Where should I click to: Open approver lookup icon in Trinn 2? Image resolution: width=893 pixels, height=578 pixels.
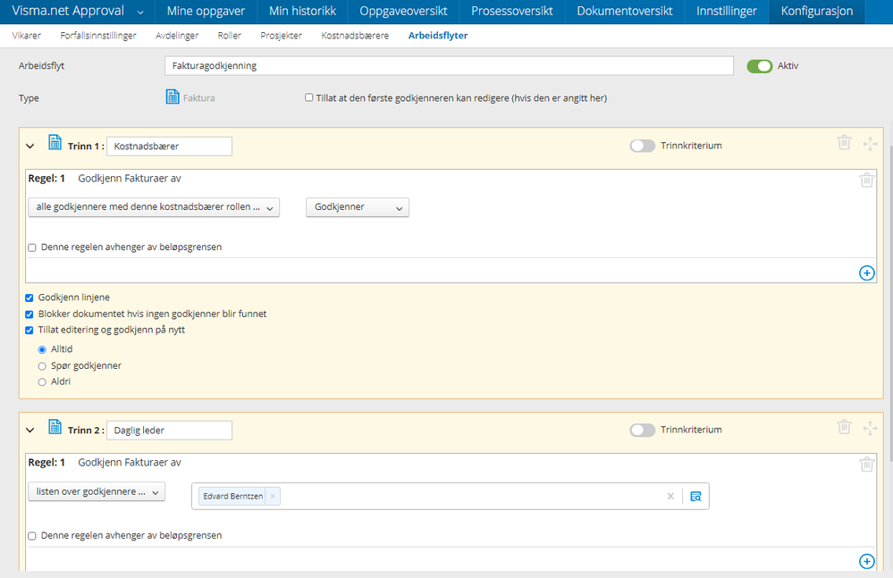[695, 496]
